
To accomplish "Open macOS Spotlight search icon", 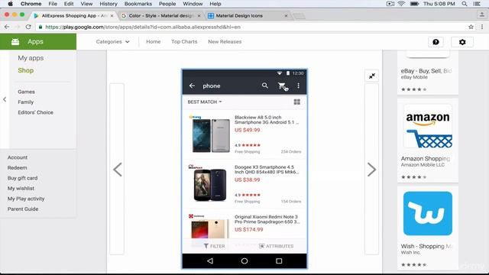I will tap(465, 4).
